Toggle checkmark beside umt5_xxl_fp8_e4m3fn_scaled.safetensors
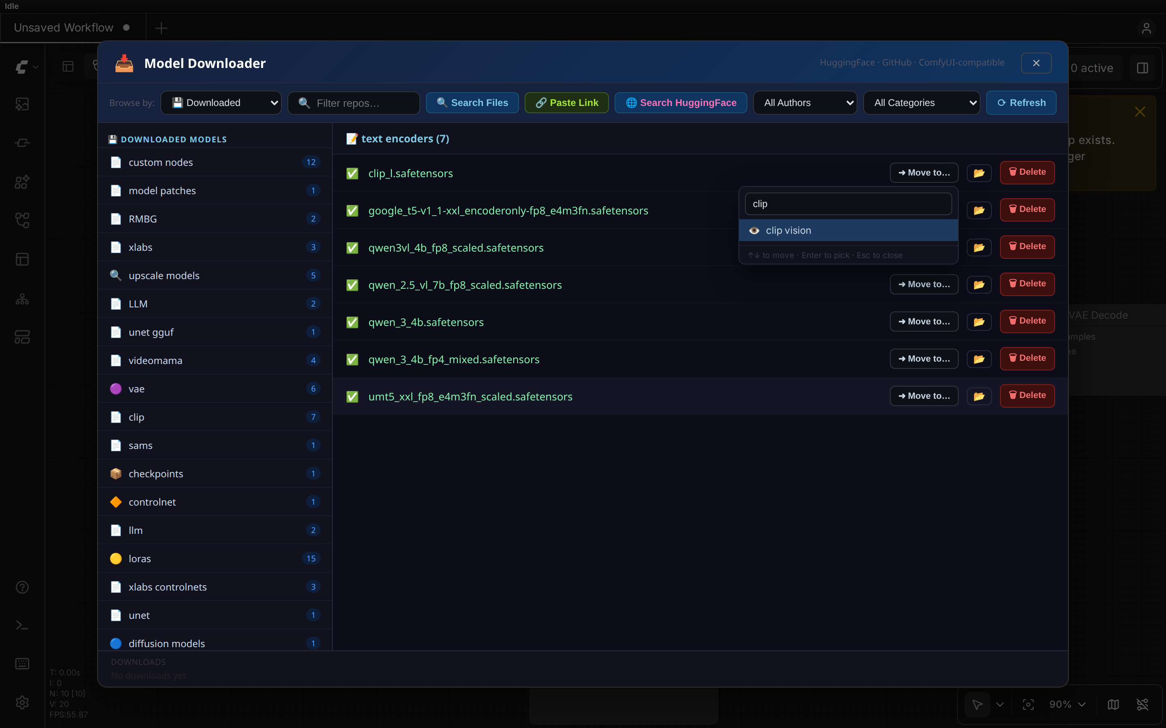Screen dimensions: 1166x728 [x=352, y=397]
